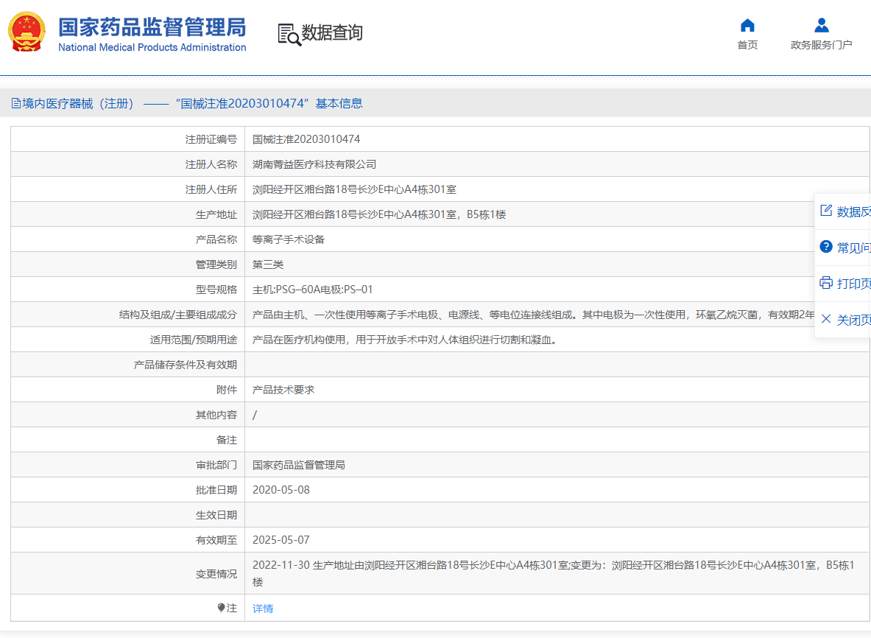Click the 首页 label in the header
This screenshot has height=638, width=871.
pyautogui.click(x=748, y=45)
